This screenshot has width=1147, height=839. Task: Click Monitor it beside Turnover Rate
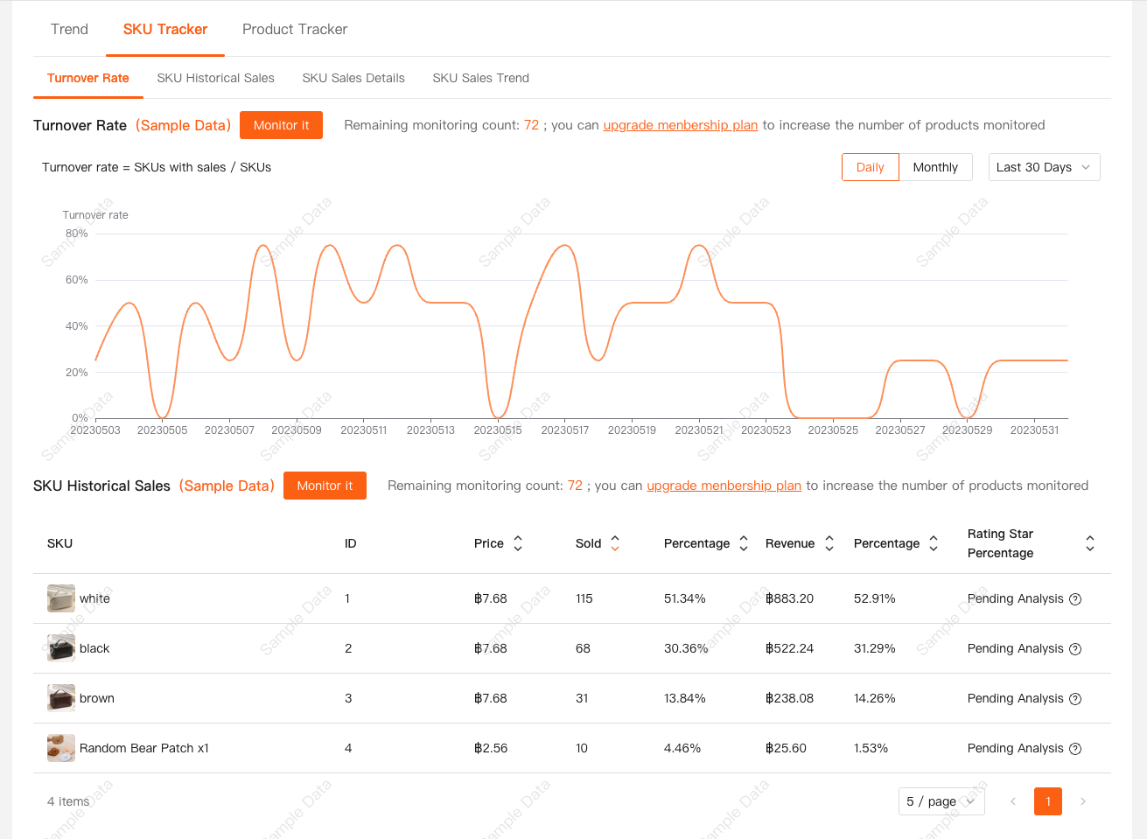click(281, 125)
